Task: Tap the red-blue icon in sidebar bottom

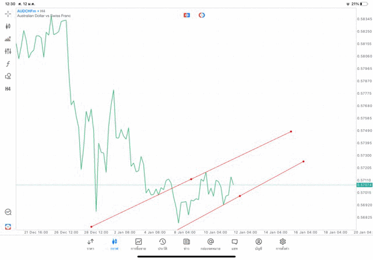Action: (x=8, y=226)
